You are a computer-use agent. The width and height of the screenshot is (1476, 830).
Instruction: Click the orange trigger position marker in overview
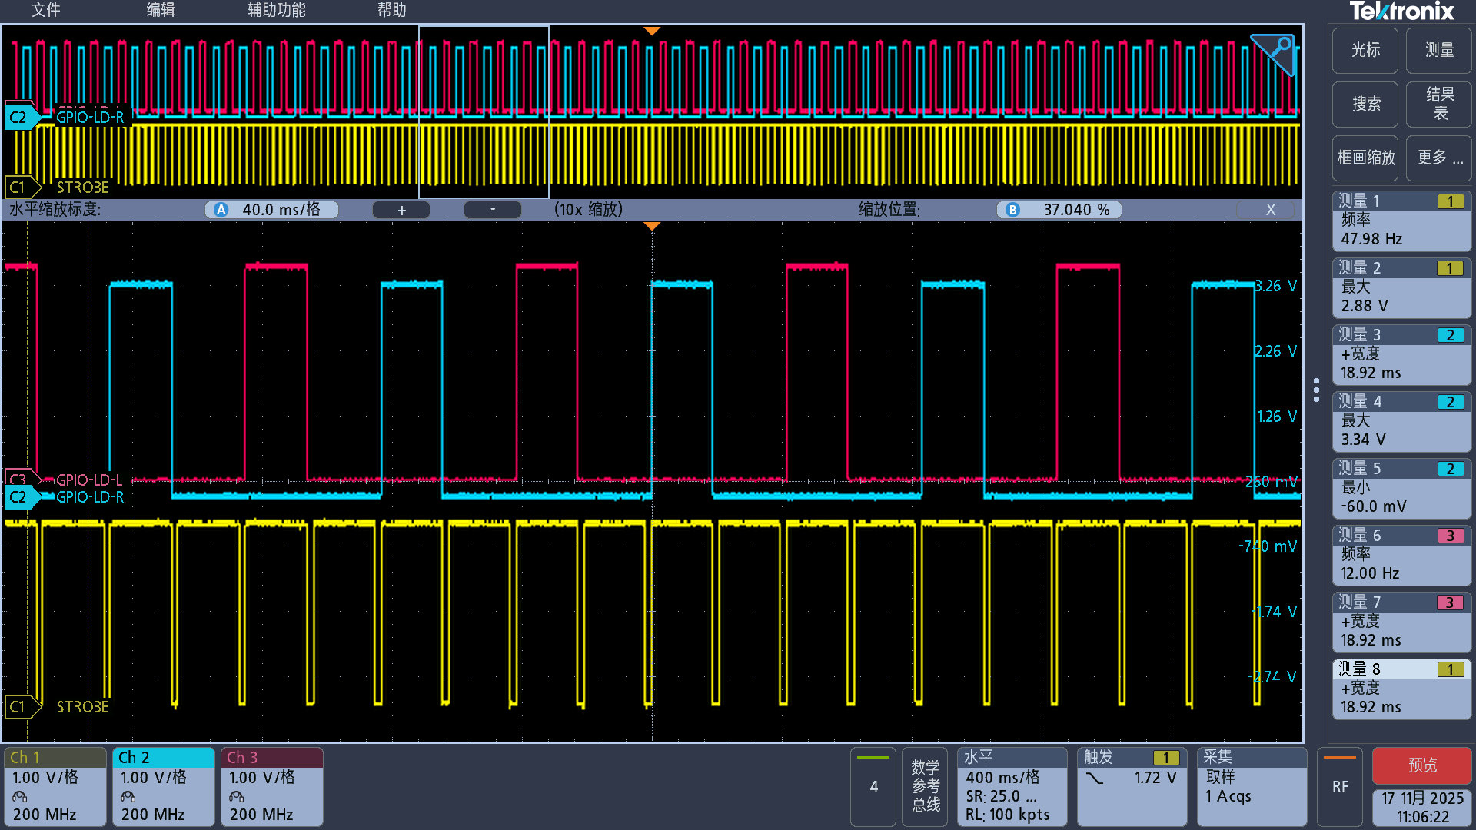point(652,32)
